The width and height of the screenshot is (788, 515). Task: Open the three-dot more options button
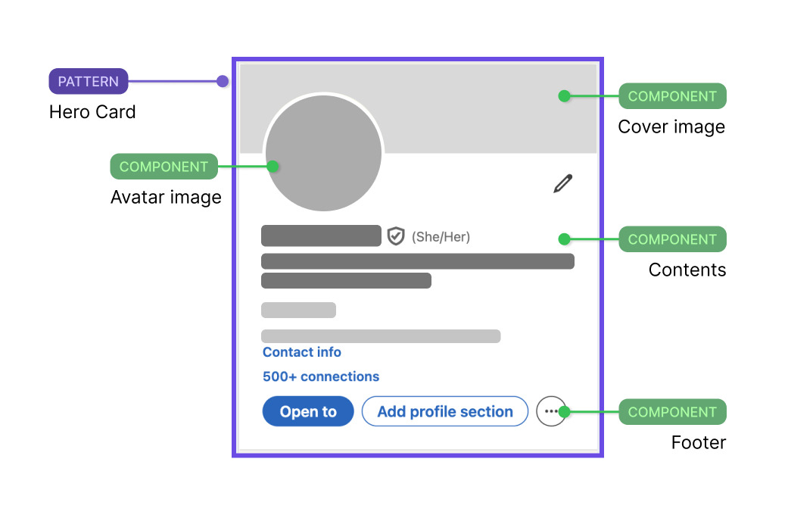pos(550,411)
